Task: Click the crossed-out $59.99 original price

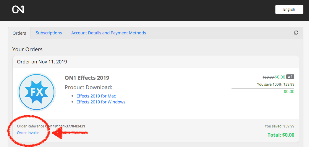Action: (268, 77)
